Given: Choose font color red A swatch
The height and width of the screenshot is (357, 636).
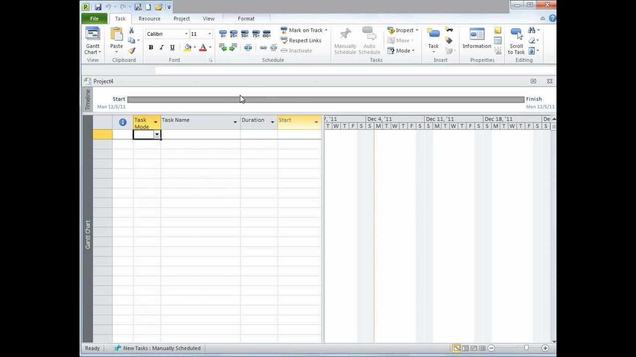Looking at the screenshot, I should point(203,48).
